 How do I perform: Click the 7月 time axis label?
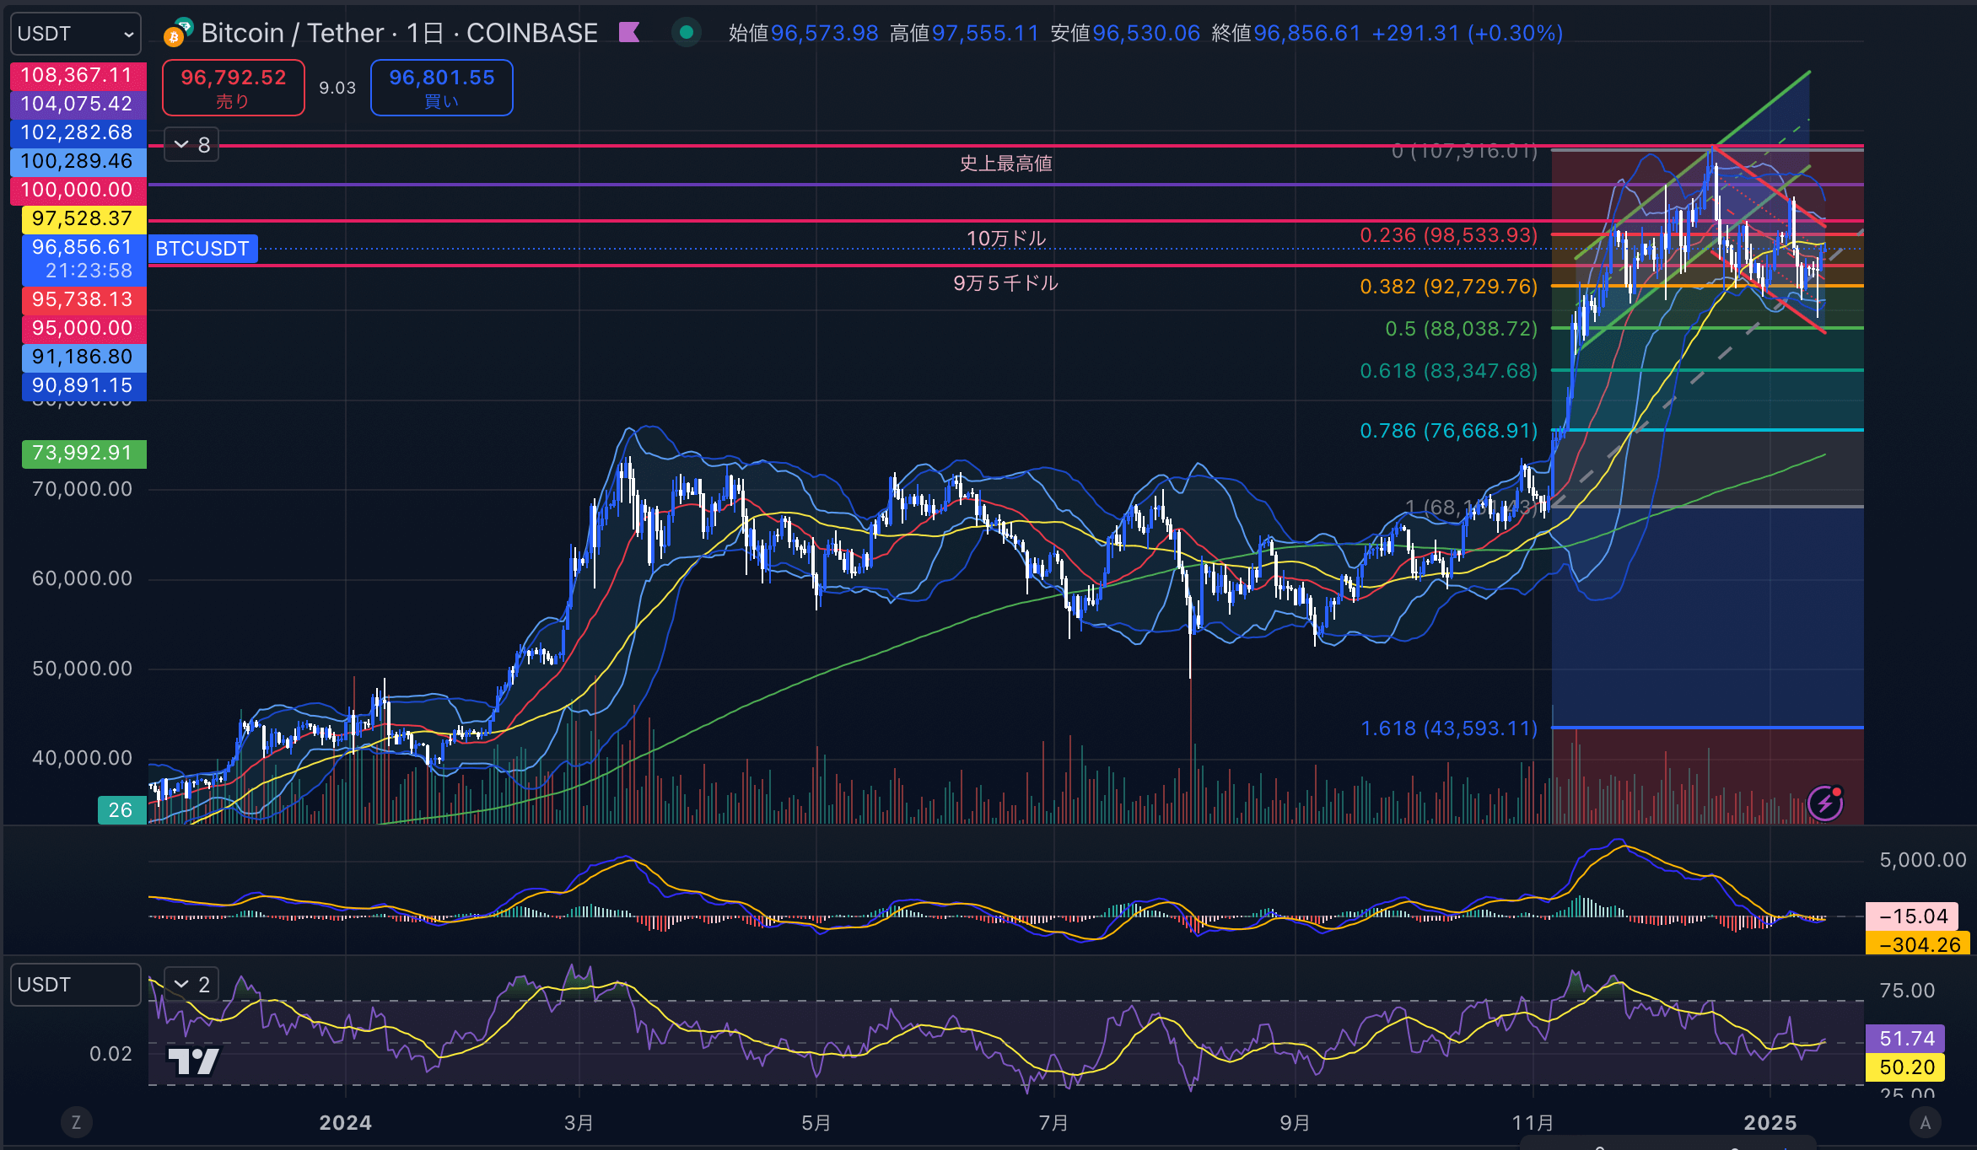[1053, 1123]
